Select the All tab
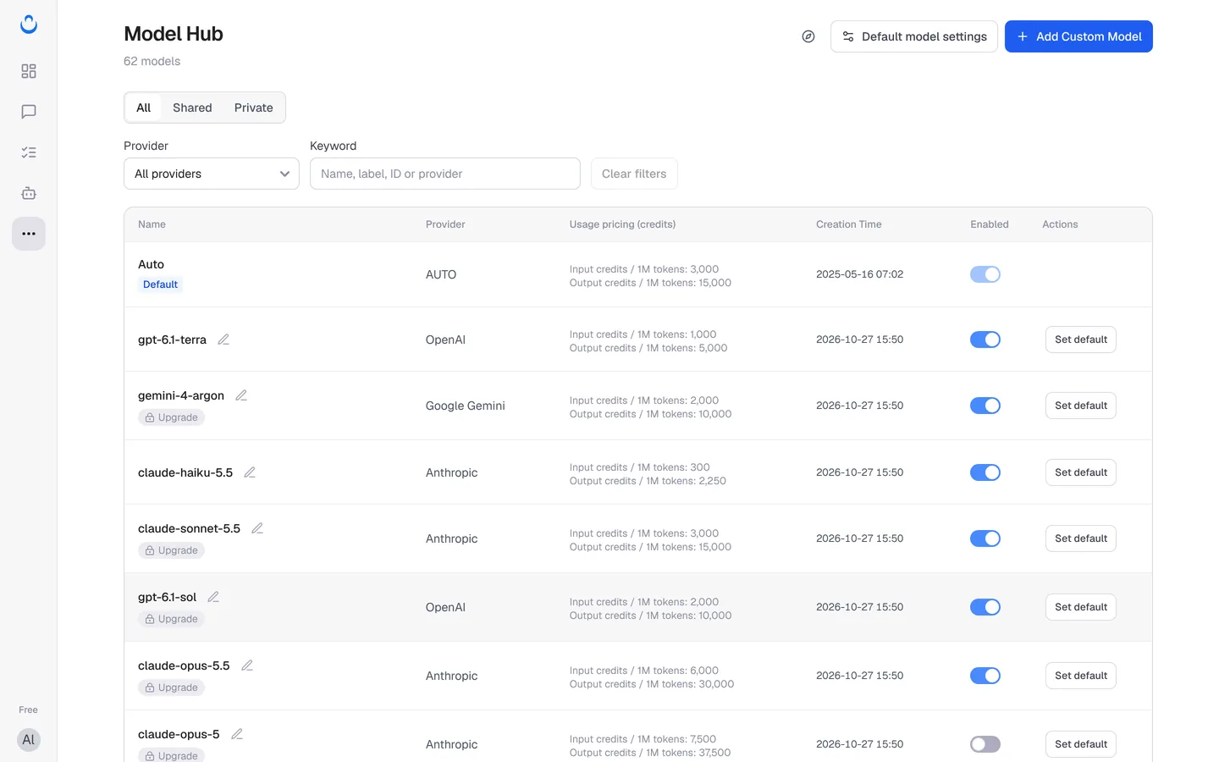This screenshot has width=1219, height=762. click(x=144, y=108)
